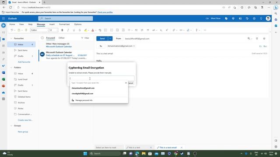Viewport: 280px width, 157px height.
Task: Open Outlook Settings gear icon
Action: (x=254, y=18)
